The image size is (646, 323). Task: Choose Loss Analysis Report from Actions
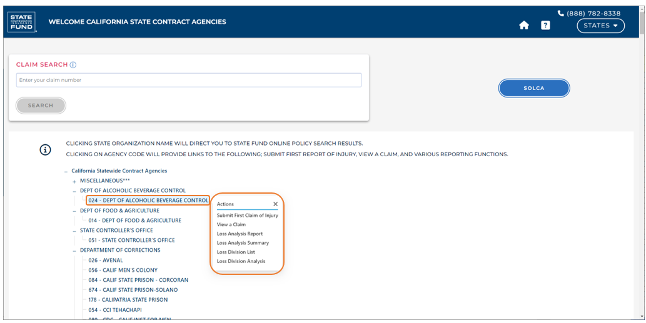coord(240,234)
